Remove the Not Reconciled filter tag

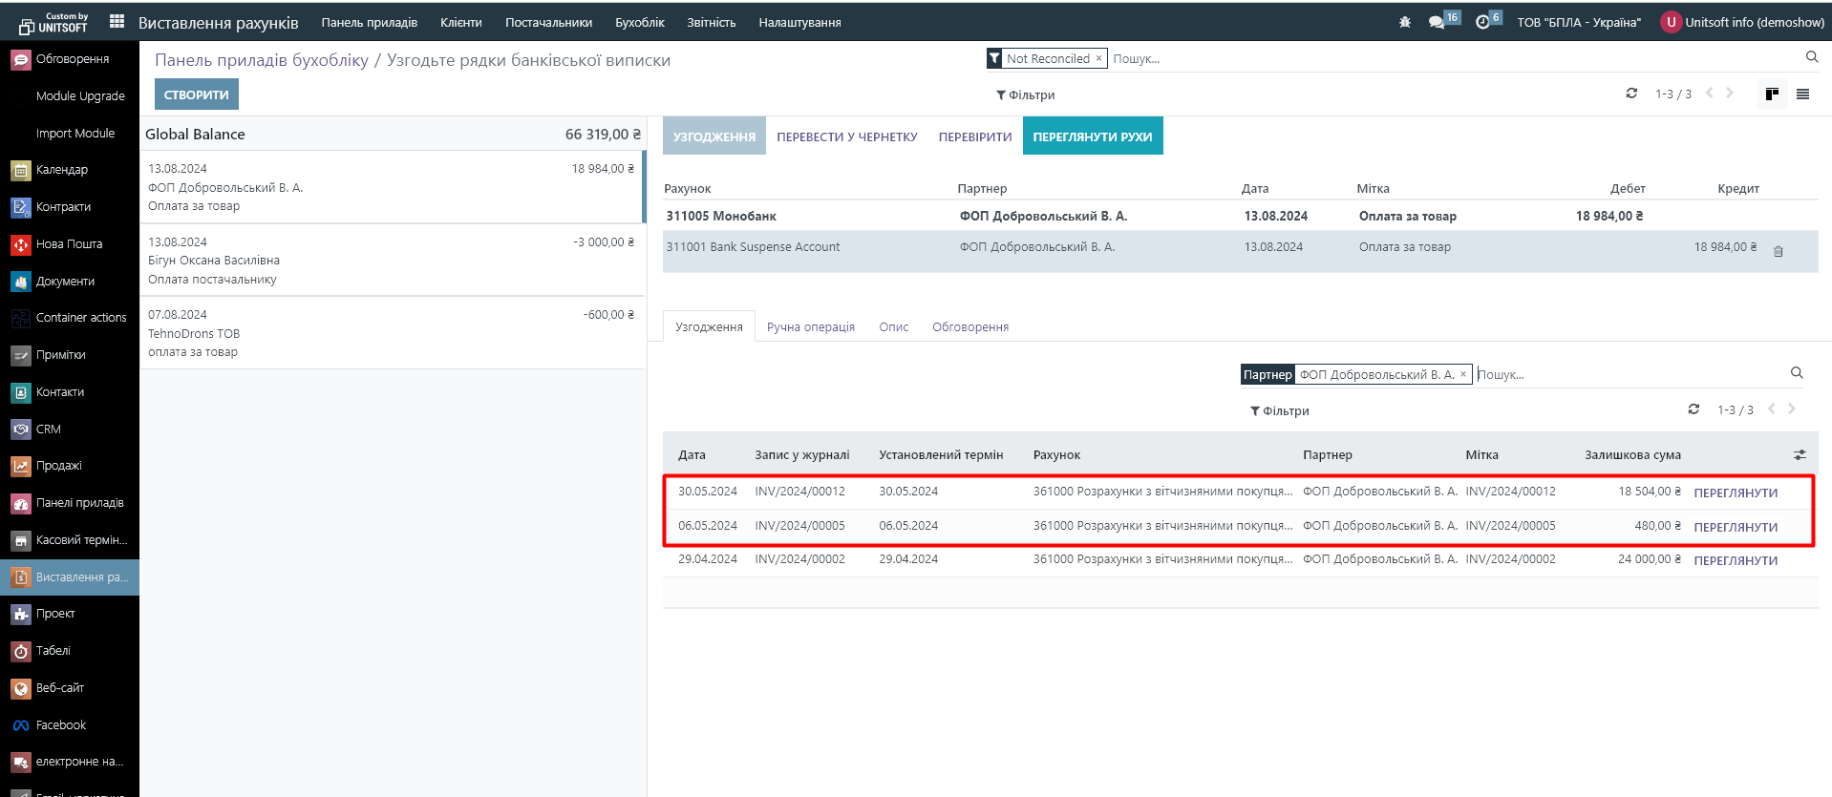click(1098, 58)
